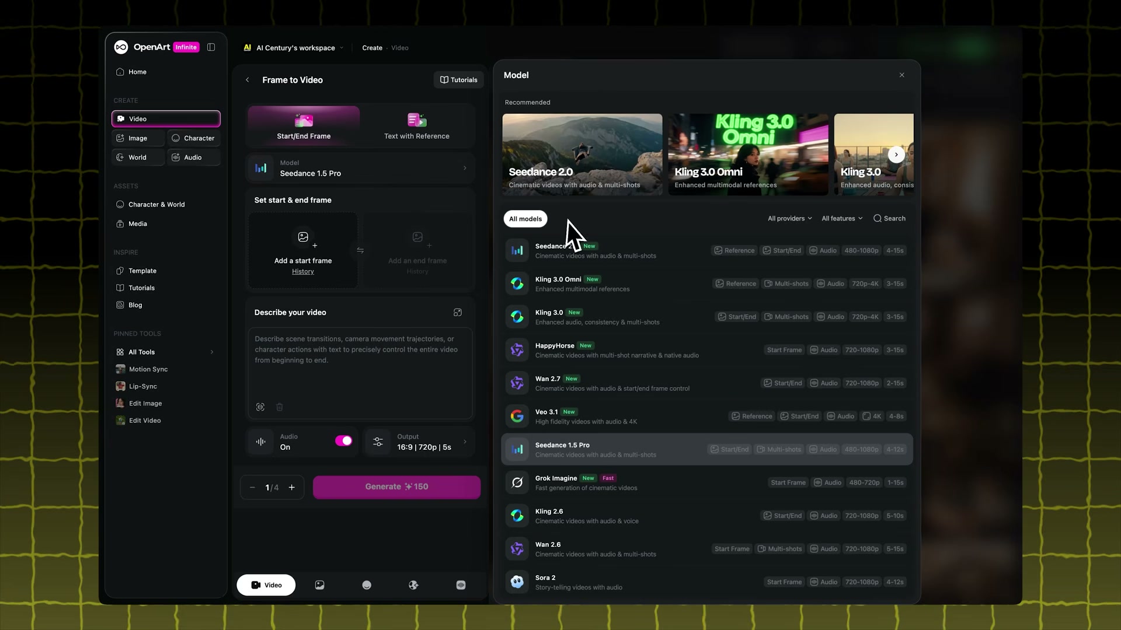This screenshot has height=630, width=1121.
Task: Switch to character mode bottom icon
Action: 367,585
